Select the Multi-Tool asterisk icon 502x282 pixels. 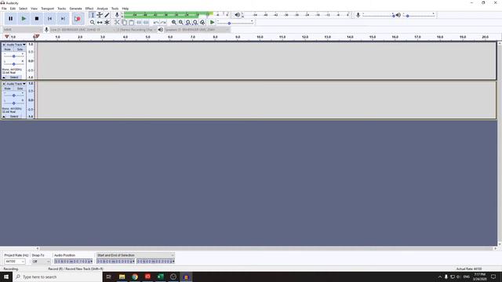[107, 23]
